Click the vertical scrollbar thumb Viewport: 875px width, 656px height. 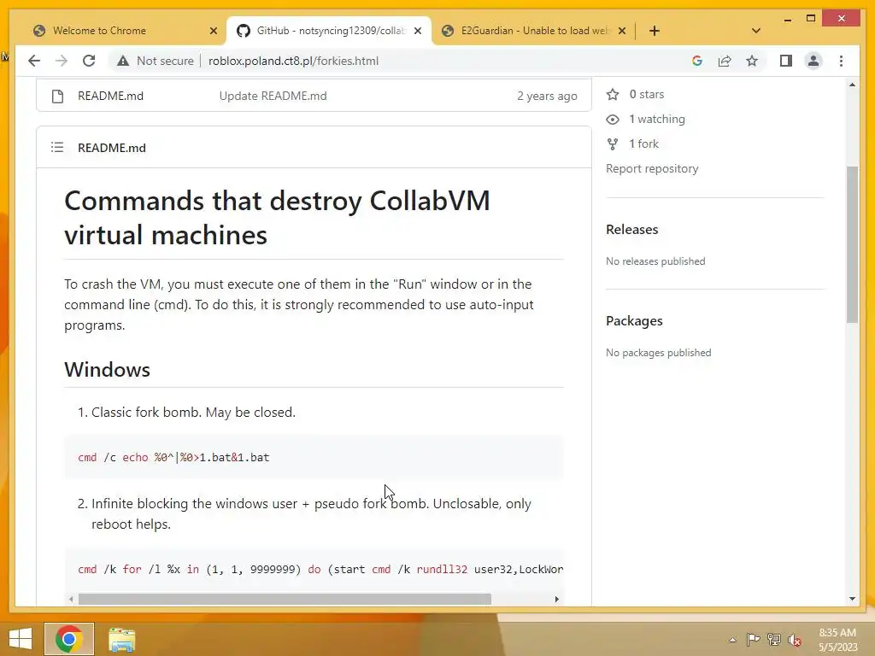(852, 244)
